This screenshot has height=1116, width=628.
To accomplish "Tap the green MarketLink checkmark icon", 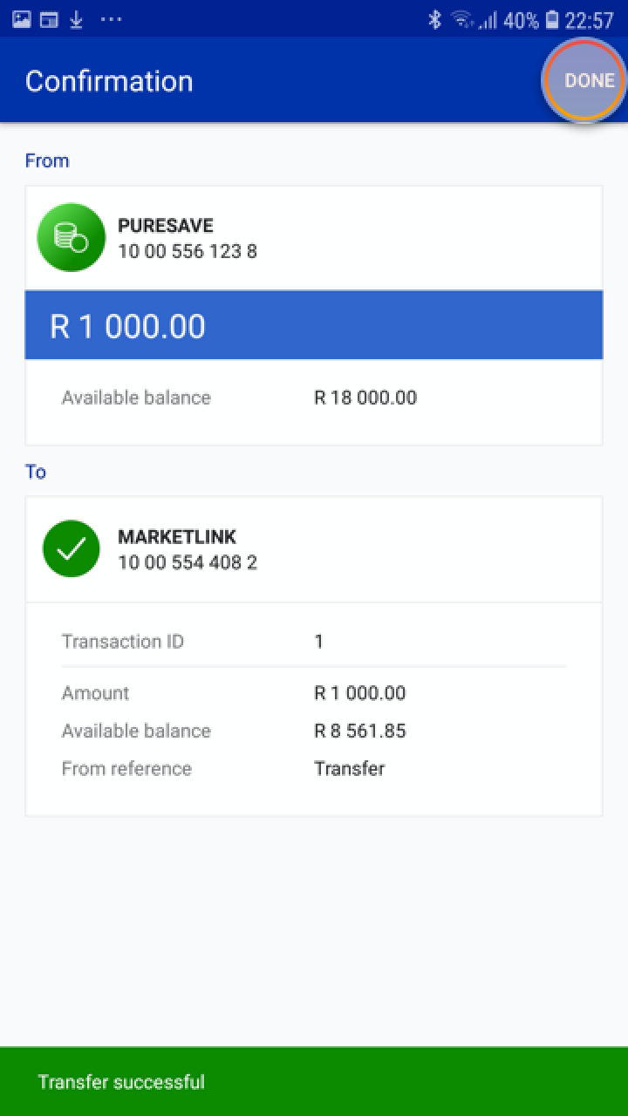I will coord(72,548).
